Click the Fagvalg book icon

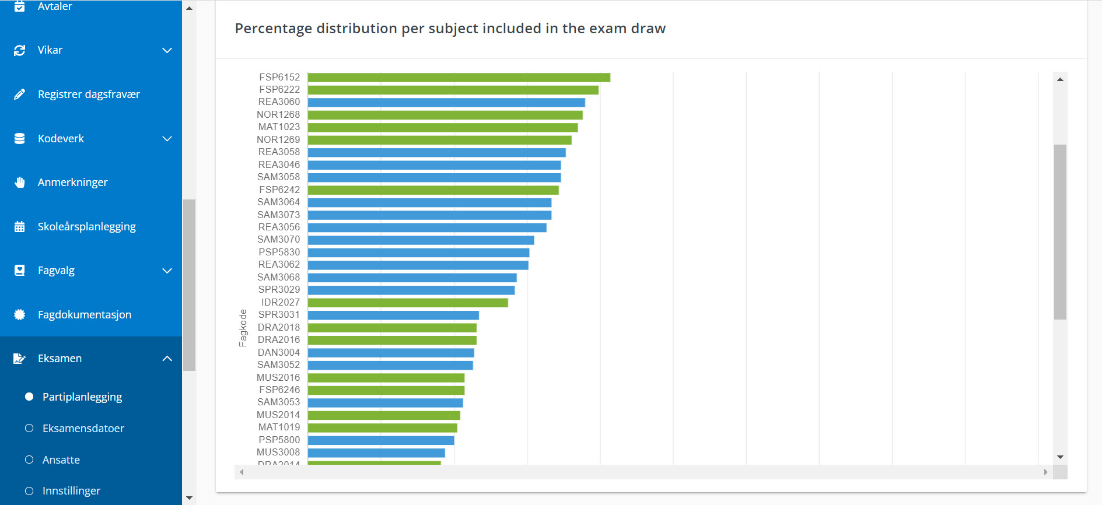click(20, 271)
